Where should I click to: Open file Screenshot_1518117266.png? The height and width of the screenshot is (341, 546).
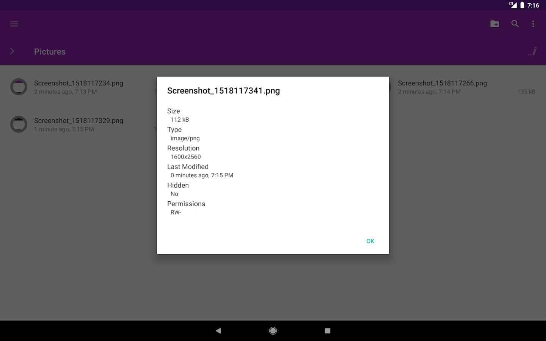[442, 83]
